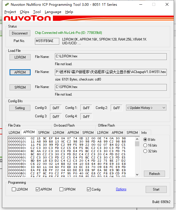Open the Project menu

pos(10,12)
